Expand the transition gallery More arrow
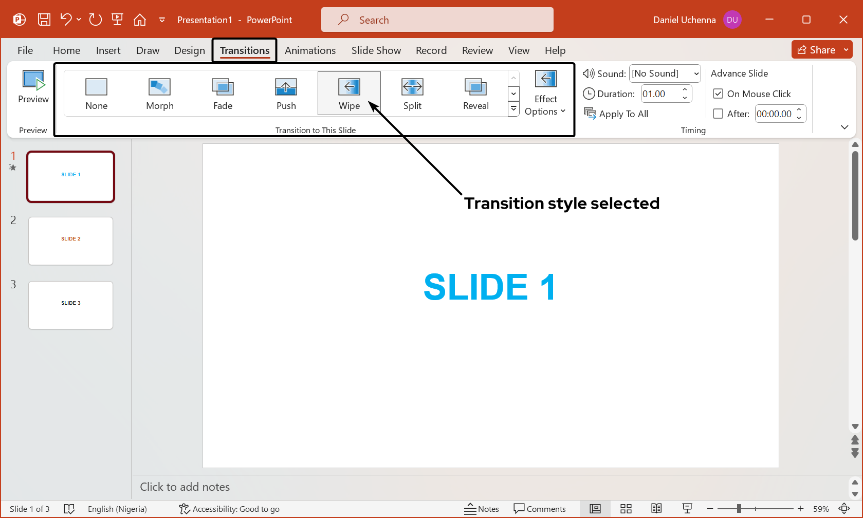Viewport: 863px width, 518px height. [x=513, y=108]
